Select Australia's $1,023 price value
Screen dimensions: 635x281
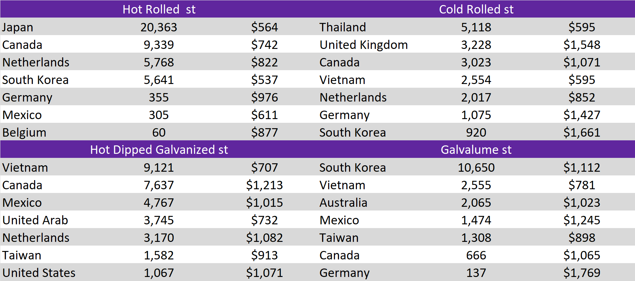(582, 202)
